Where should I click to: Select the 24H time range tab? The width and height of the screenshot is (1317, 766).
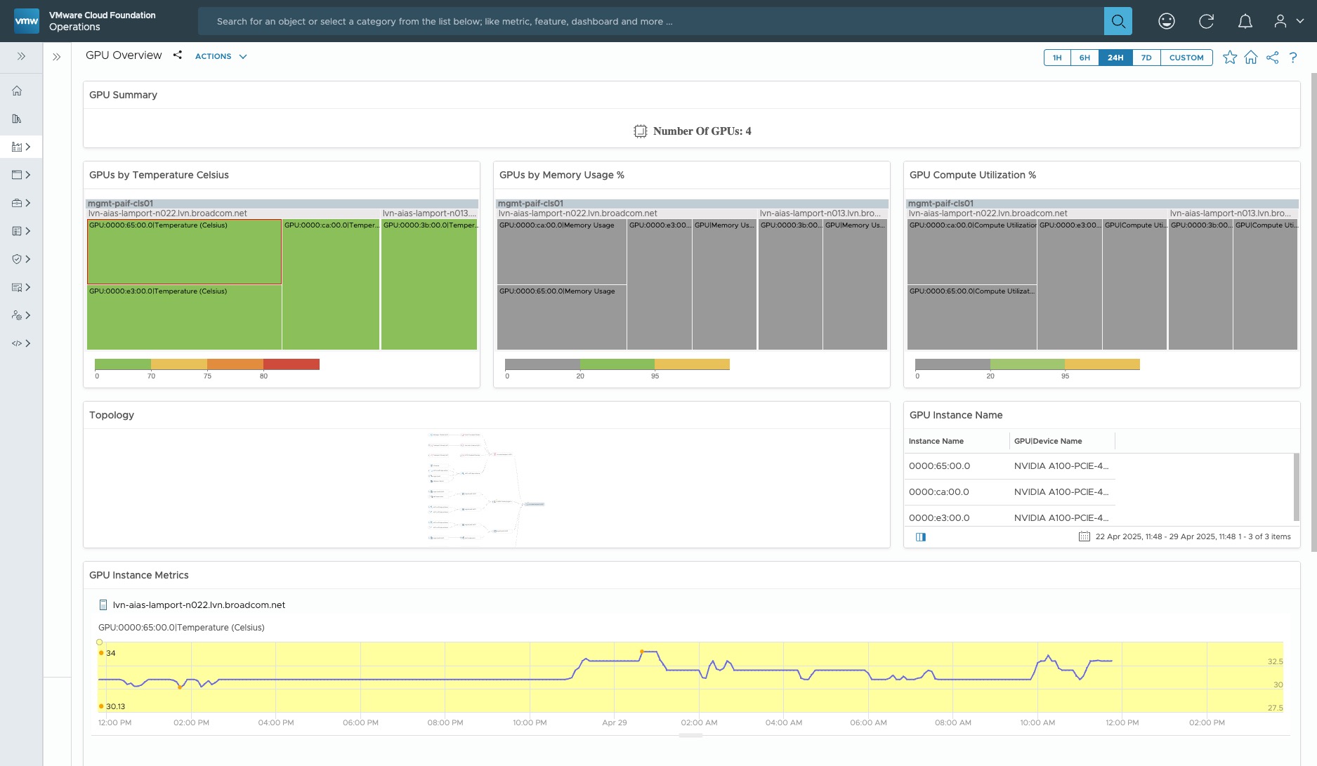click(x=1115, y=58)
